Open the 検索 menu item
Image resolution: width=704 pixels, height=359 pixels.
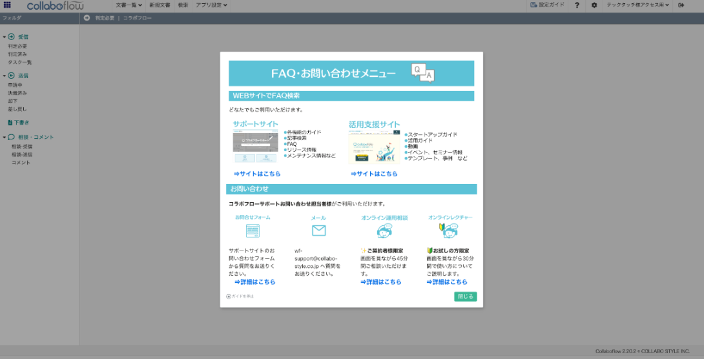click(x=183, y=5)
